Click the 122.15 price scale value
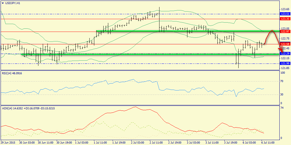The width and height of the screenshot is (291, 145). click(x=285, y=58)
